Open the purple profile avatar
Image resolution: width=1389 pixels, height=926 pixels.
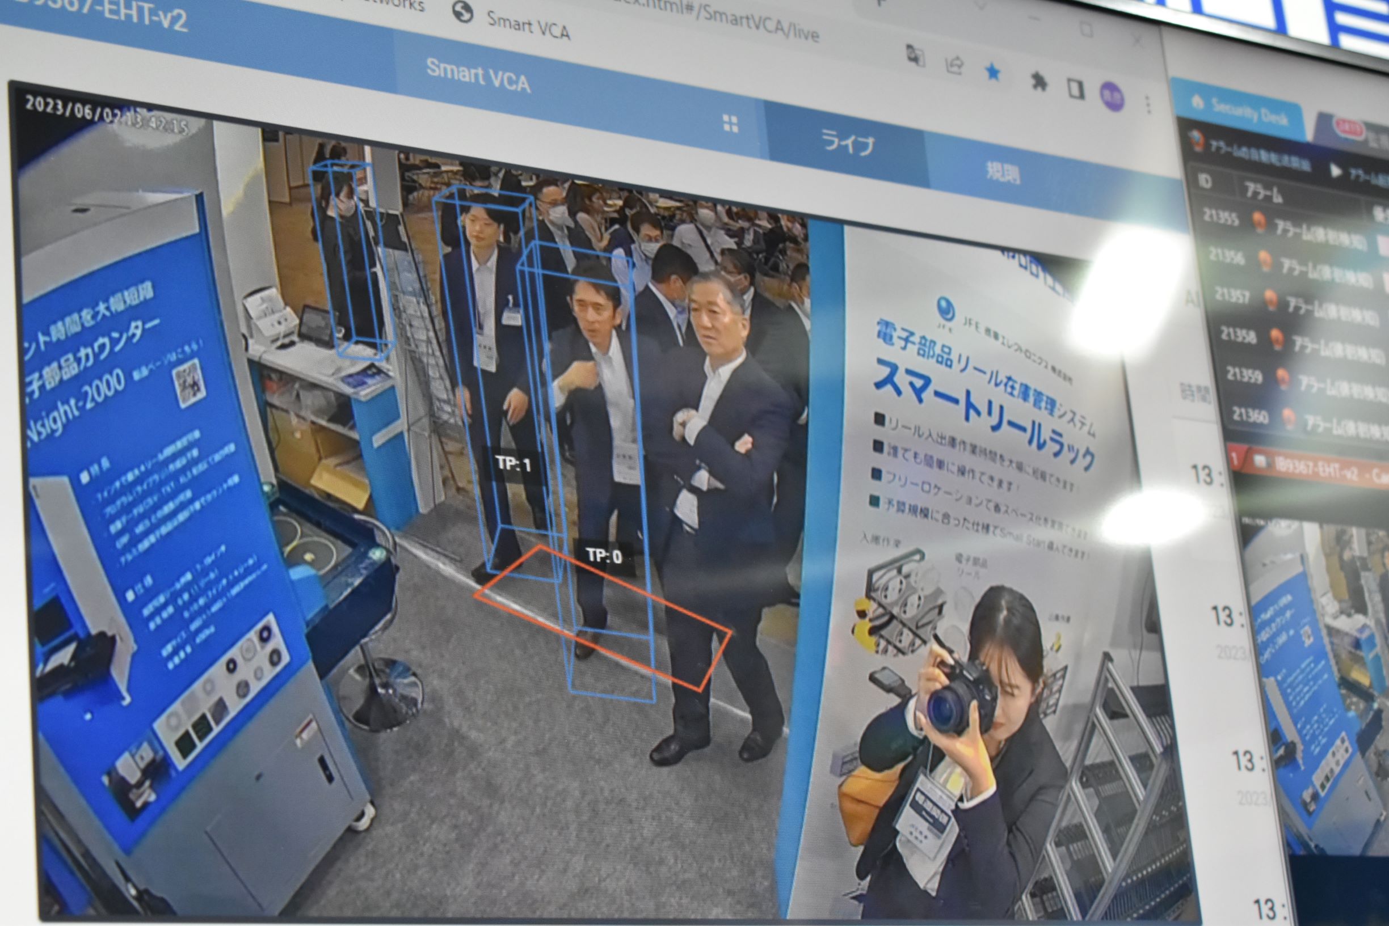pos(1112,97)
